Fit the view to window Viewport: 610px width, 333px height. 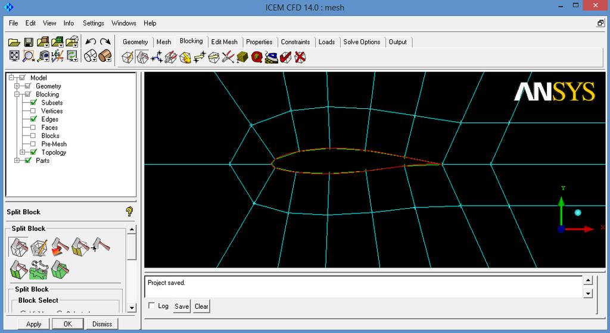14,56
